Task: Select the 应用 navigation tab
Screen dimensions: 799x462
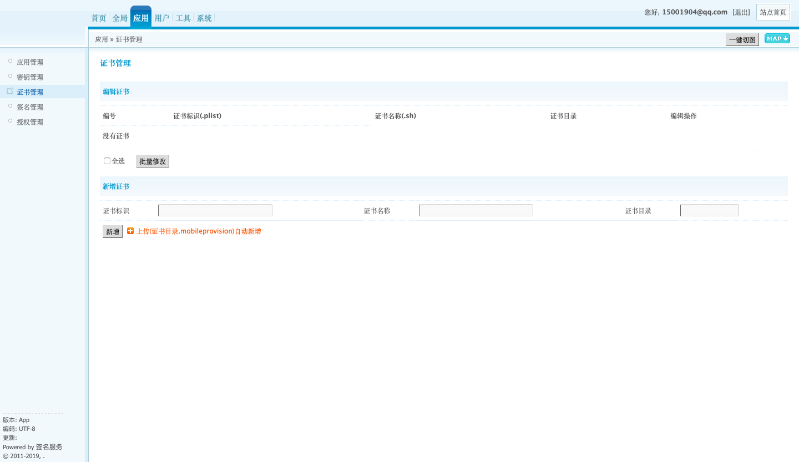Action: point(141,18)
